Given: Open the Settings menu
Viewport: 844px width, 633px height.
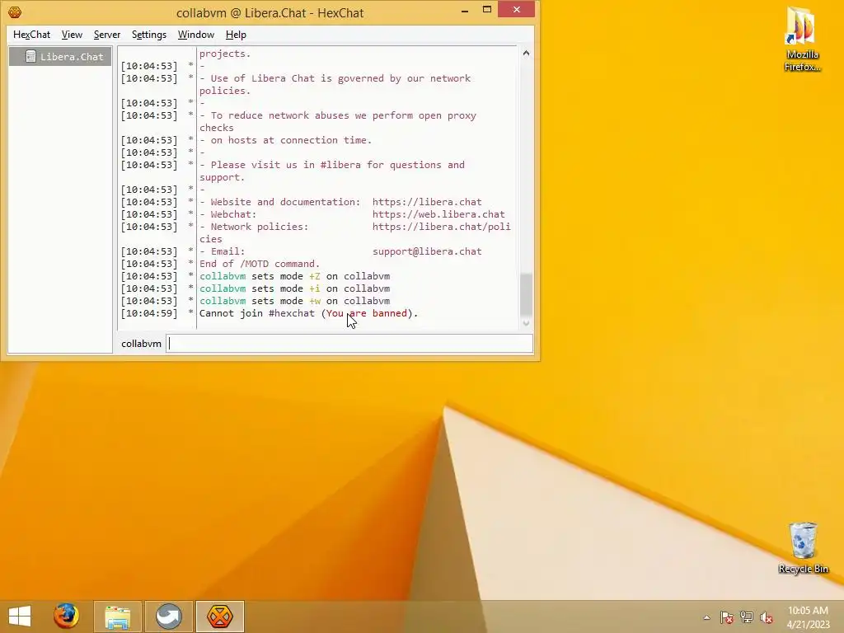Looking at the screenshot, I should pyautogui.click(x=148, y=35).
